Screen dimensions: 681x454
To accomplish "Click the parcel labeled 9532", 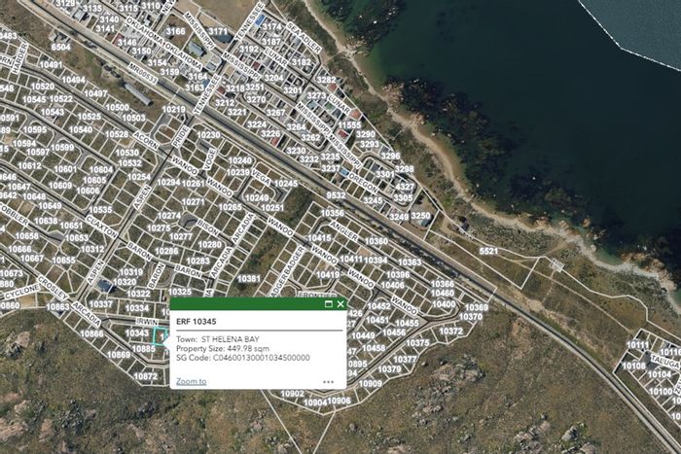I will (x=337, y=195).
